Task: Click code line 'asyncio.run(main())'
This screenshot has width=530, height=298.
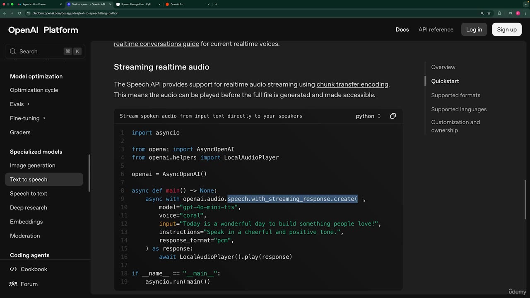Action: coord(178,281)
